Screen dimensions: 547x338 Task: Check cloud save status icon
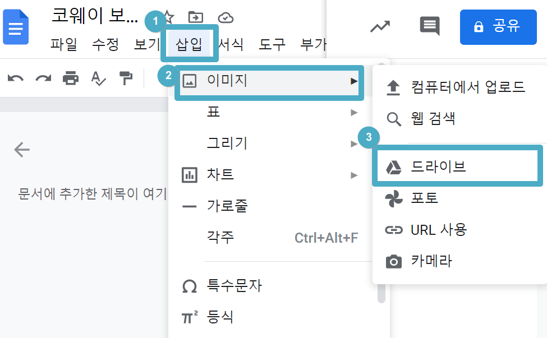pyautogui.click(x=226, y=17)
